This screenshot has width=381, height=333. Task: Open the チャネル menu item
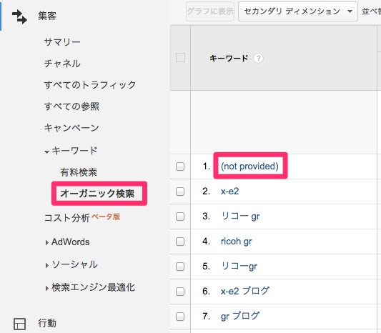tap(62, 64)
